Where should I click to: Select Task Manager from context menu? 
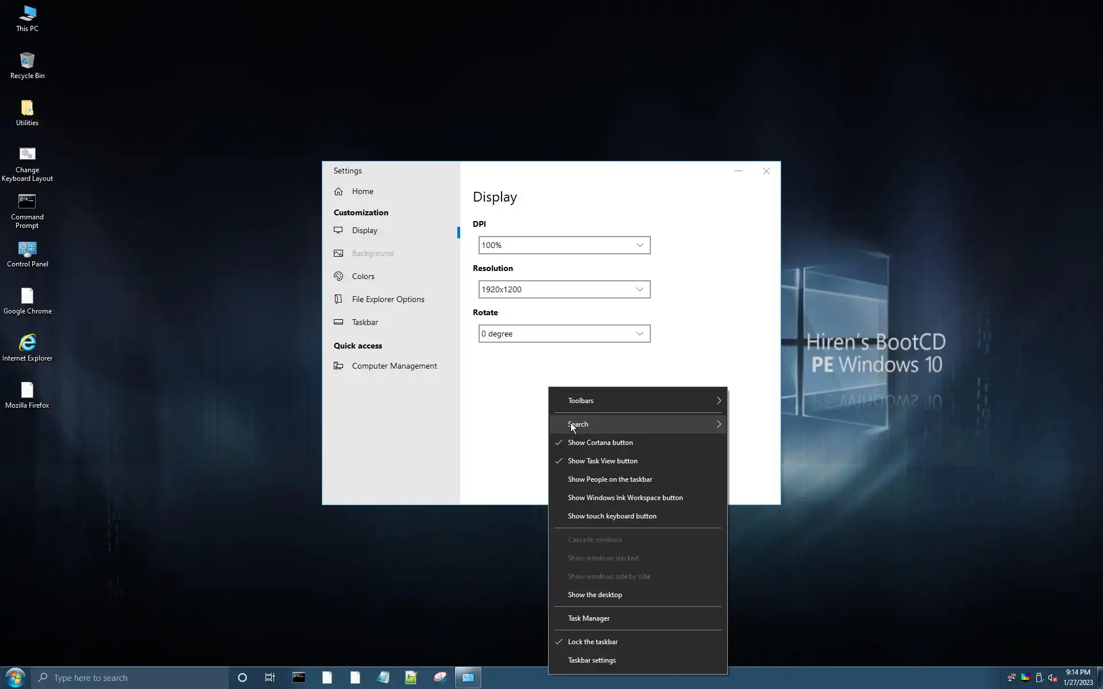point(588,618)
